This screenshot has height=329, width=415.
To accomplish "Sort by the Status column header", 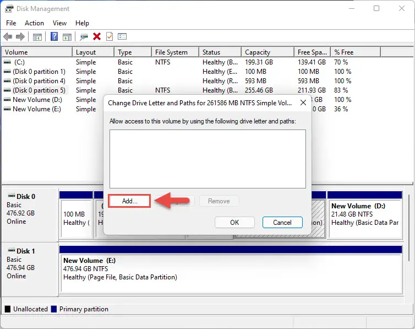I will [220, 52].
